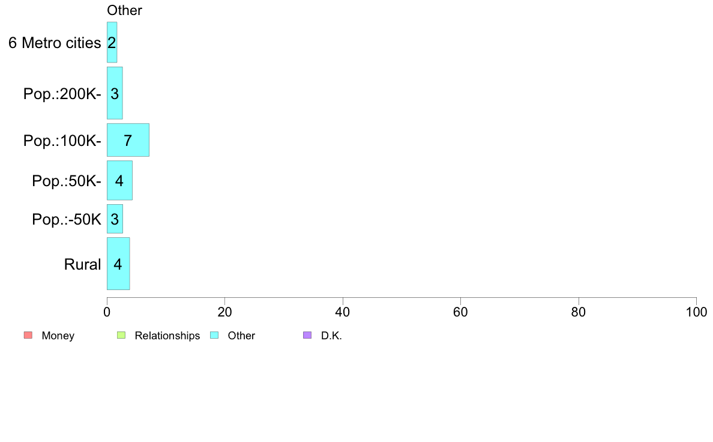Click the 40 tick on x-axis

point(343,312)
